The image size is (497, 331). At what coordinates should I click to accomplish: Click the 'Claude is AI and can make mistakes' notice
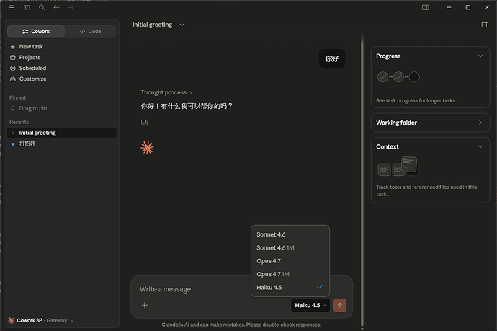coord(241,325)
